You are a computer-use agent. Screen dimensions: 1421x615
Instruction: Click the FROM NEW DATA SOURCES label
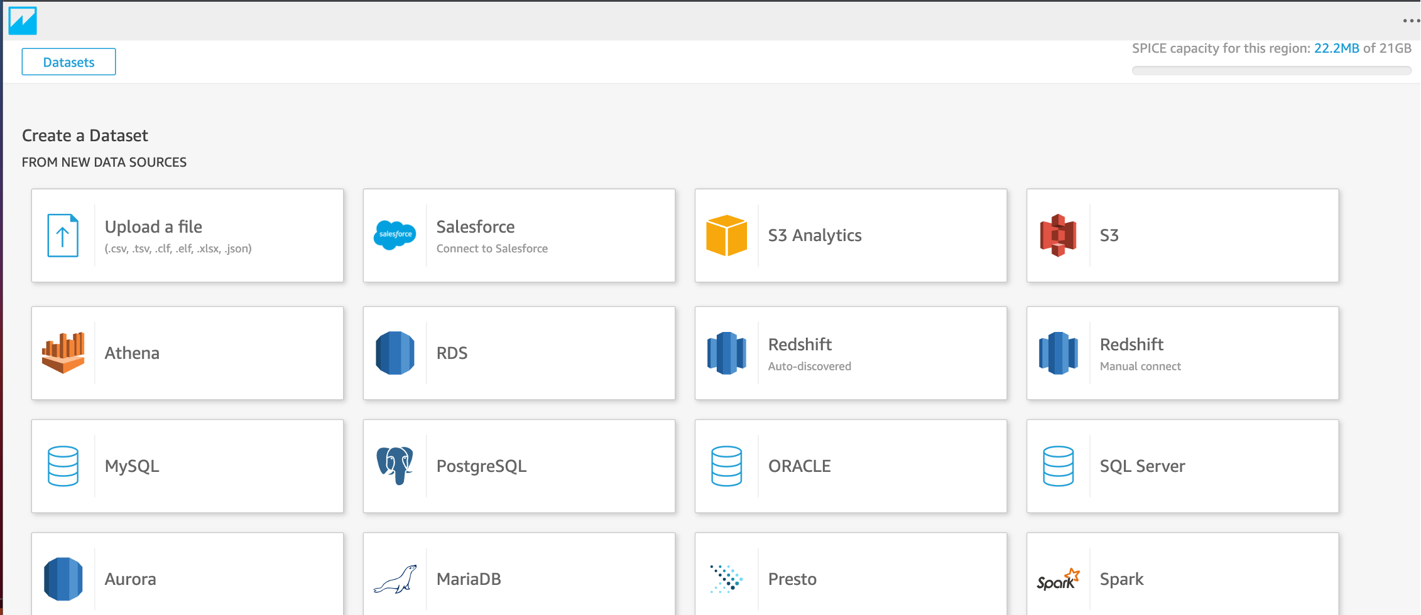point(104,163)
